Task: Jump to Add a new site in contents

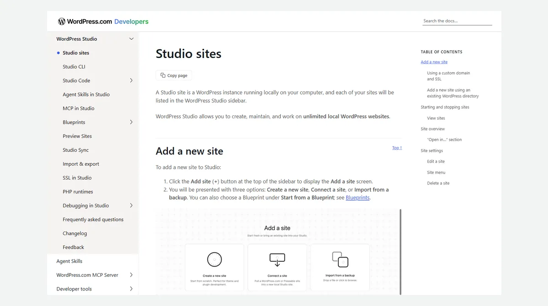Action: click(x=434, y=62)
